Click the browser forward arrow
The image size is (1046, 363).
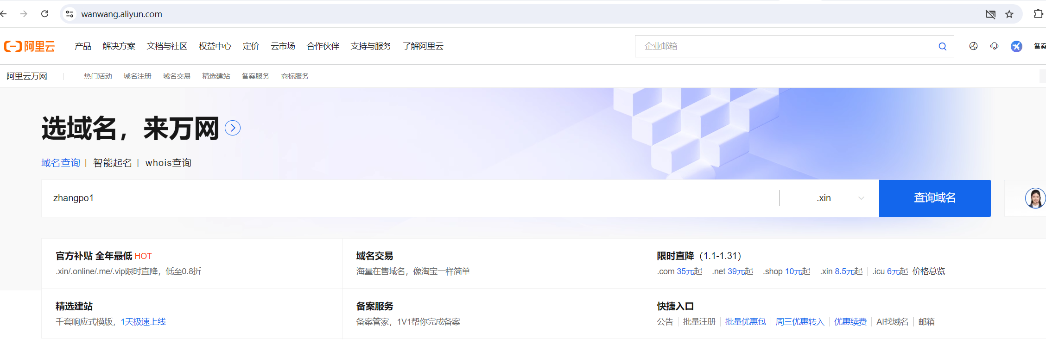click(24, 14)
